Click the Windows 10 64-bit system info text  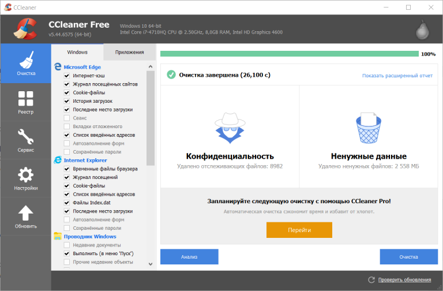click(140, 26)
